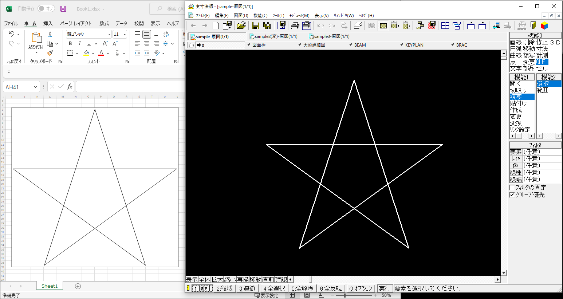Open the 表示(V) menu in the CAD window

322,15
